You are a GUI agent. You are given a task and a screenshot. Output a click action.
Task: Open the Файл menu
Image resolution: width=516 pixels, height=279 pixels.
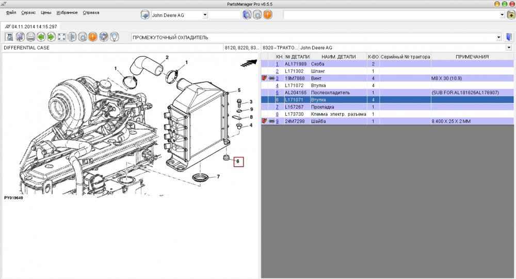click(x=11, y=12)
